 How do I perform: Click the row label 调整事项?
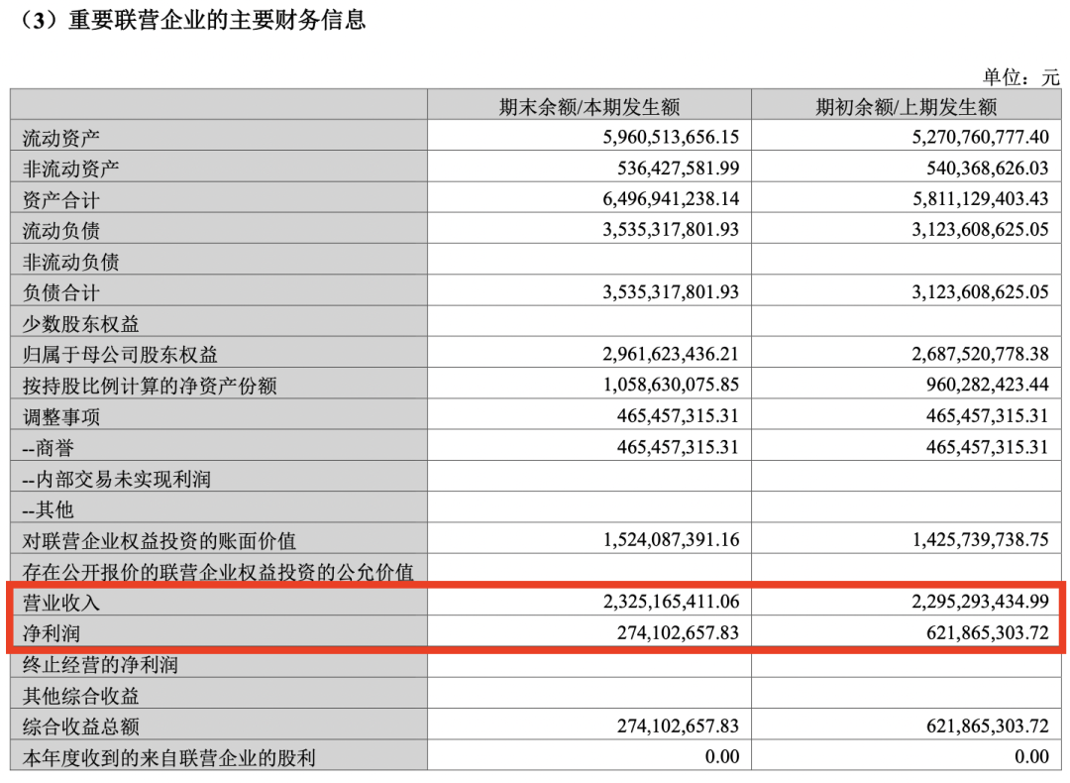coord(61,417)
